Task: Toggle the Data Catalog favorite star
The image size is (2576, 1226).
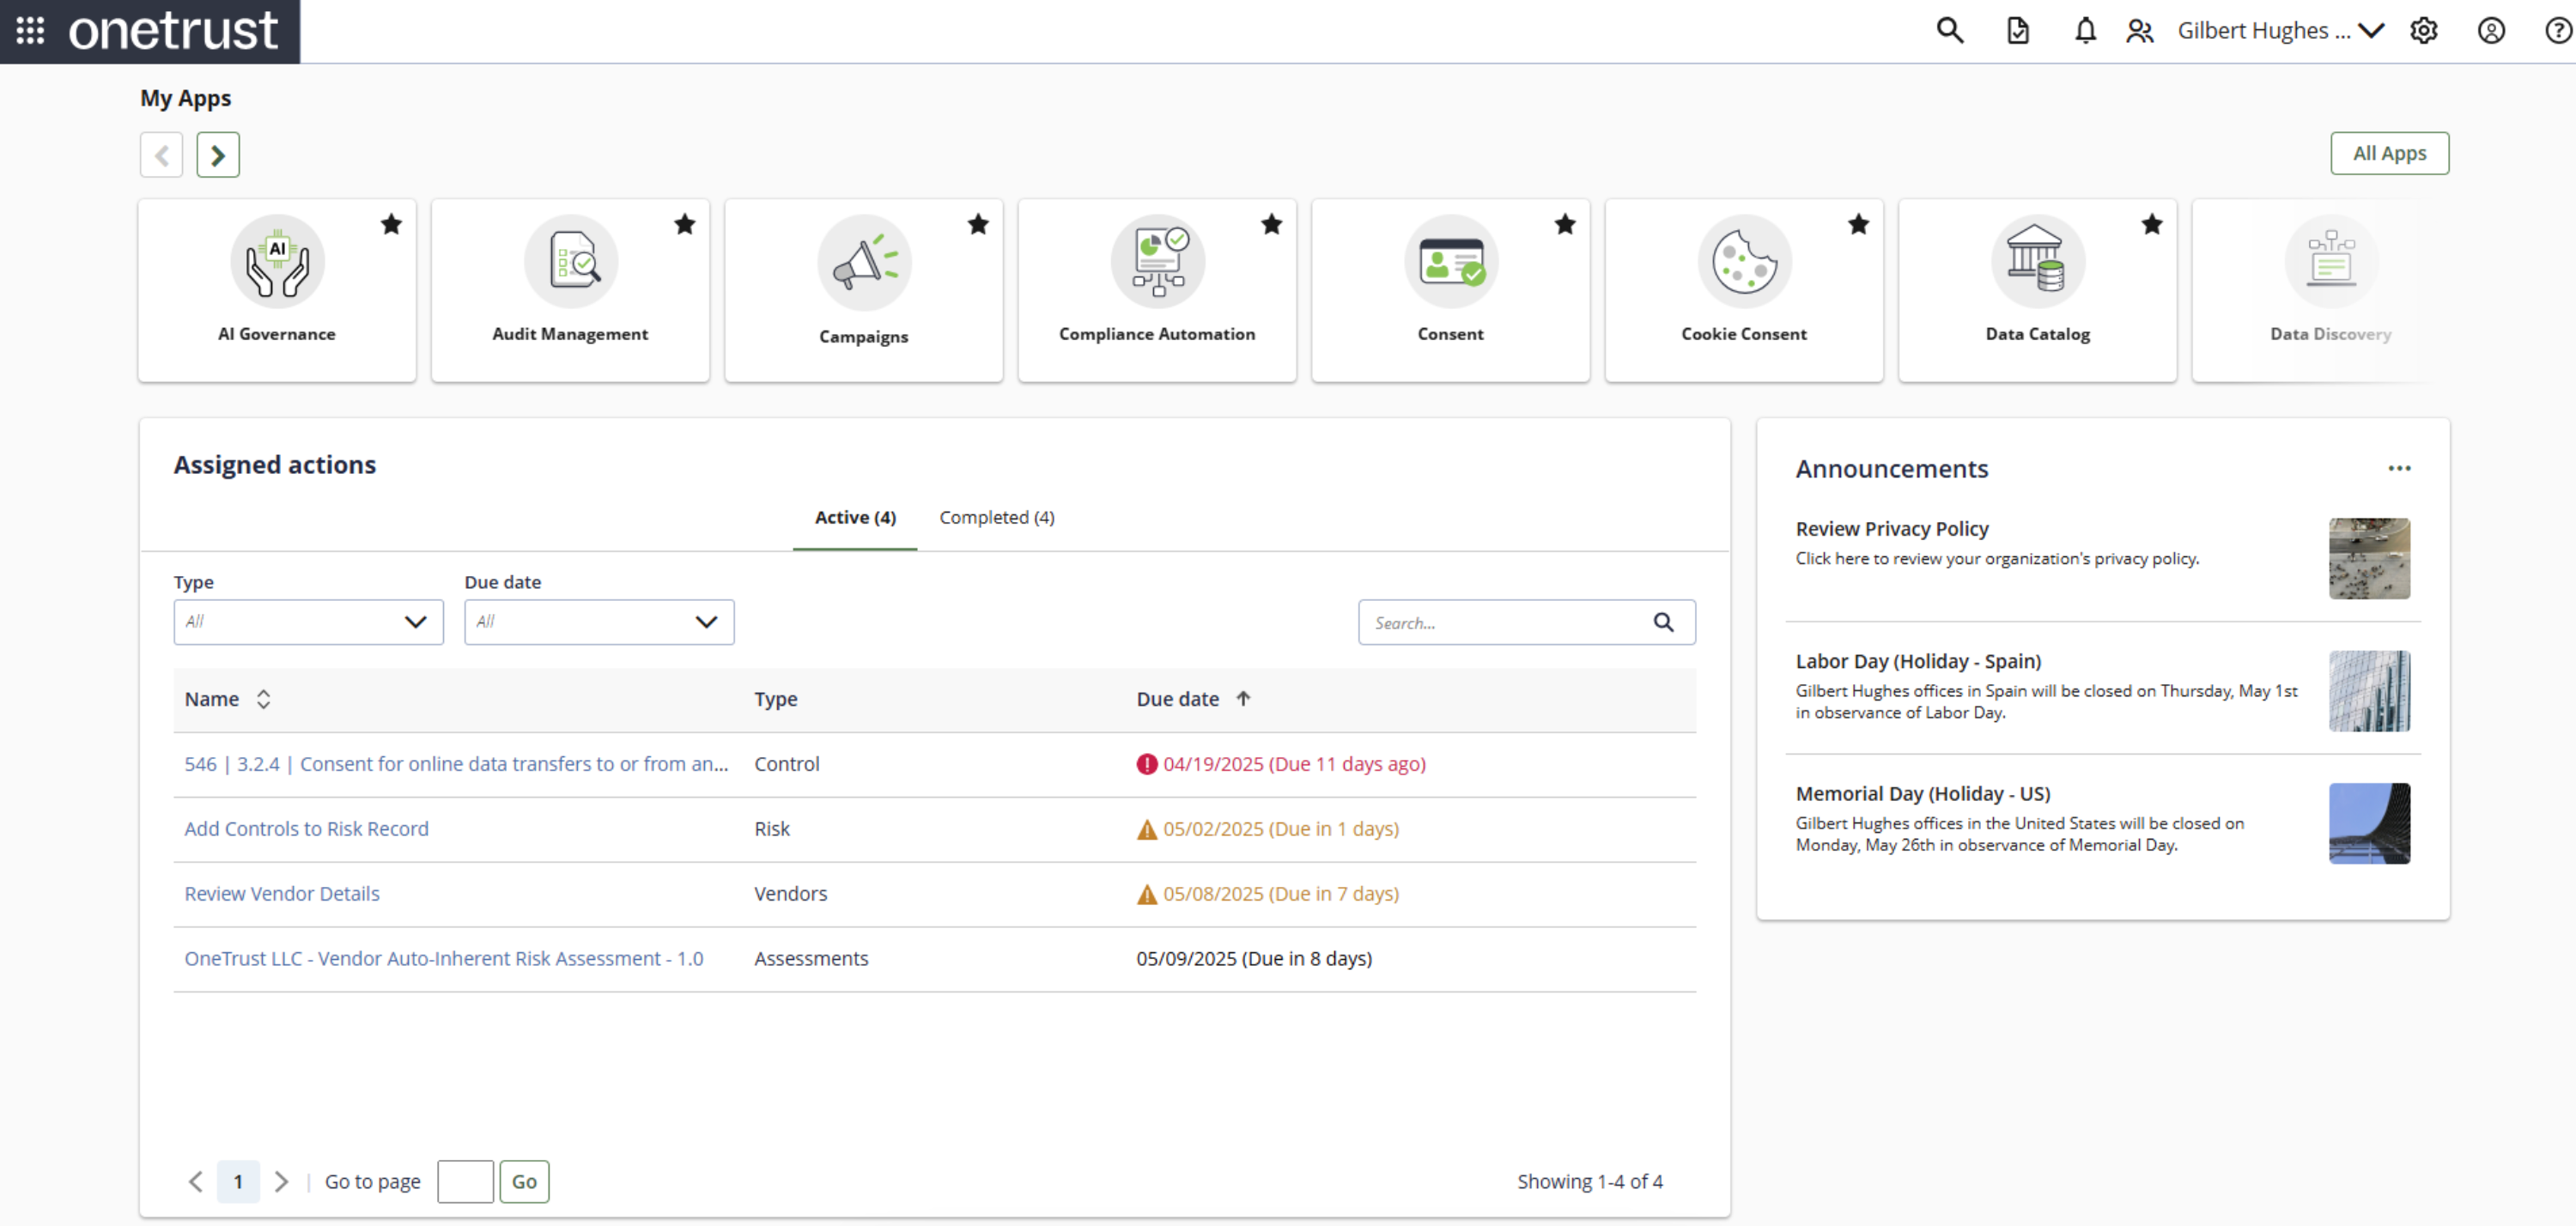Action: tap(2152, 224)
